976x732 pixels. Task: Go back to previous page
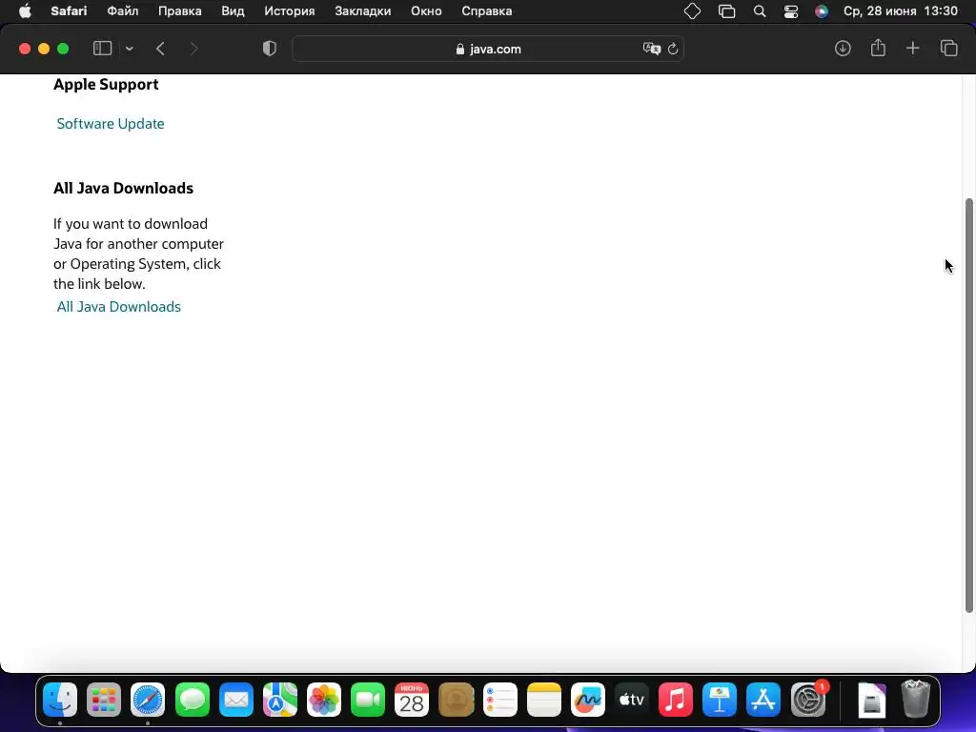(160, 49)
